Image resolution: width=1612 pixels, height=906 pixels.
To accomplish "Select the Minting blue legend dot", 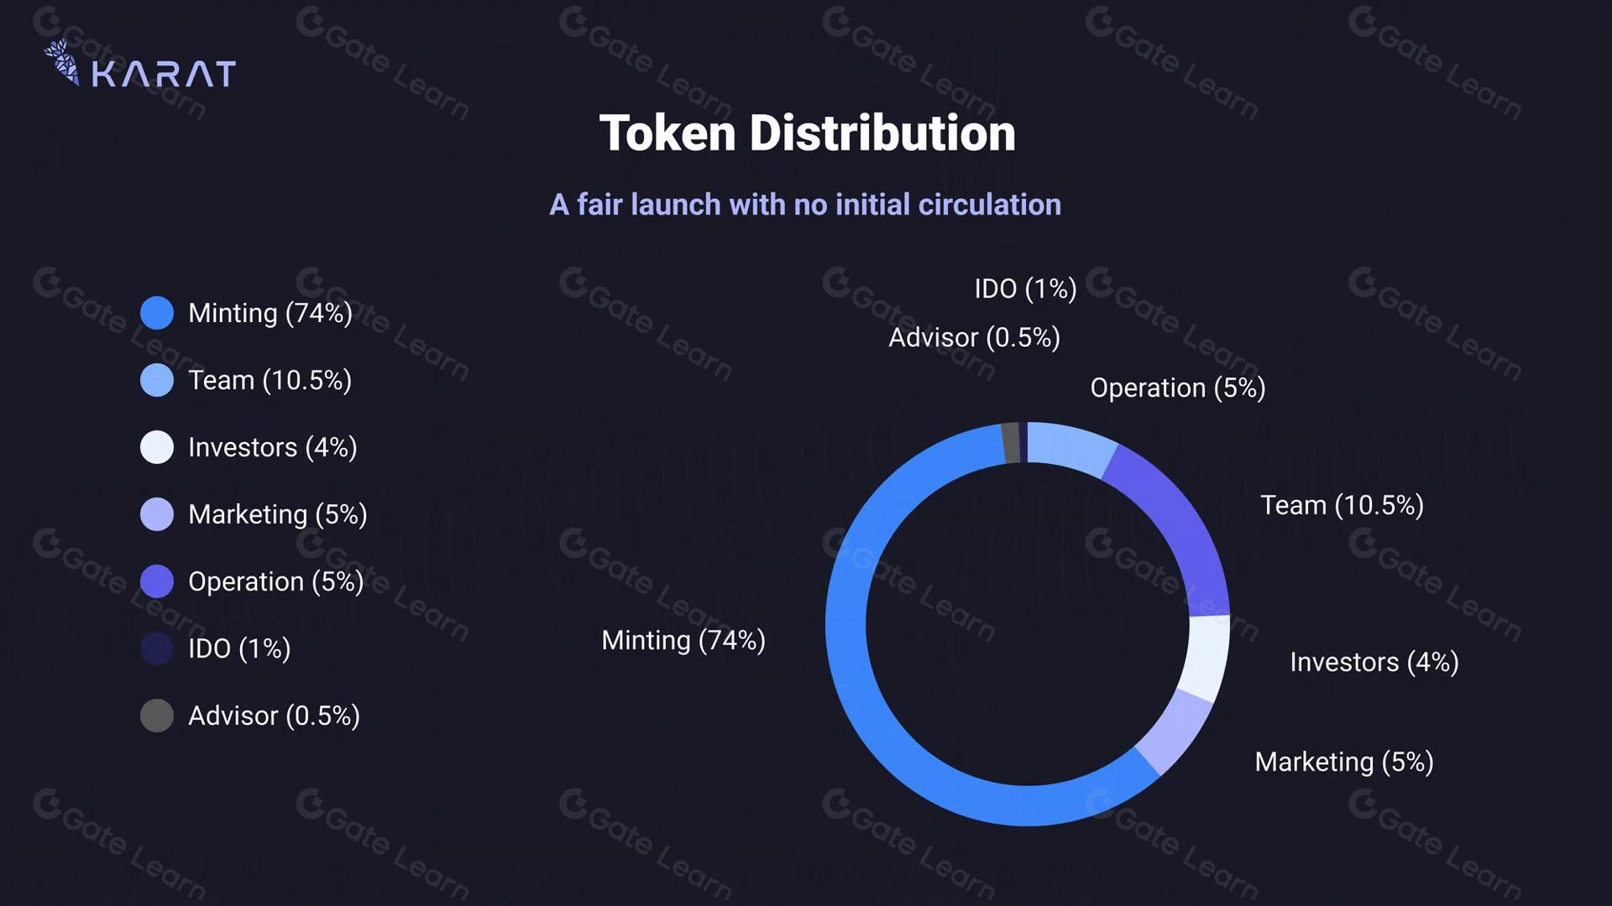I will (x=157, y=313).
